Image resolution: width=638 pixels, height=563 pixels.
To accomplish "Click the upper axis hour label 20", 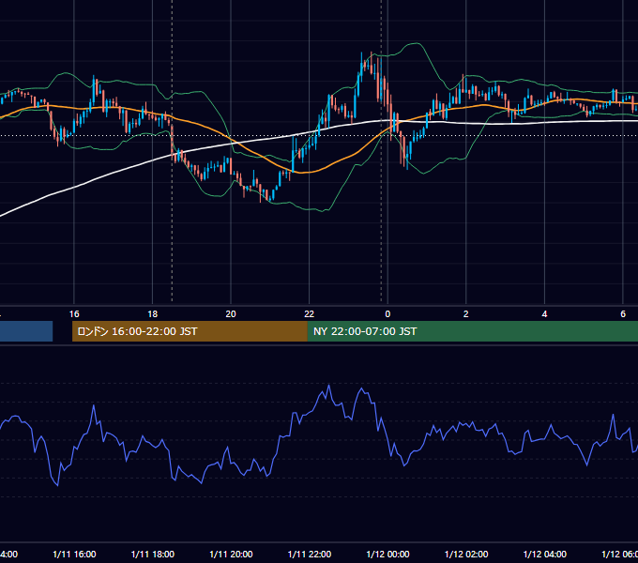I will pos(231,314).
